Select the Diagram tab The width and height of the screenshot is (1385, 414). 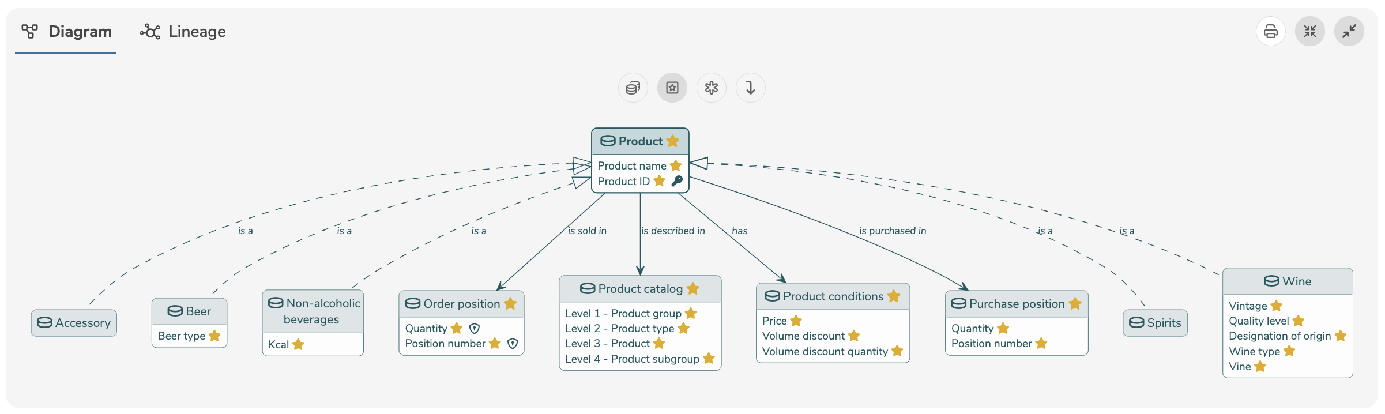66,32
